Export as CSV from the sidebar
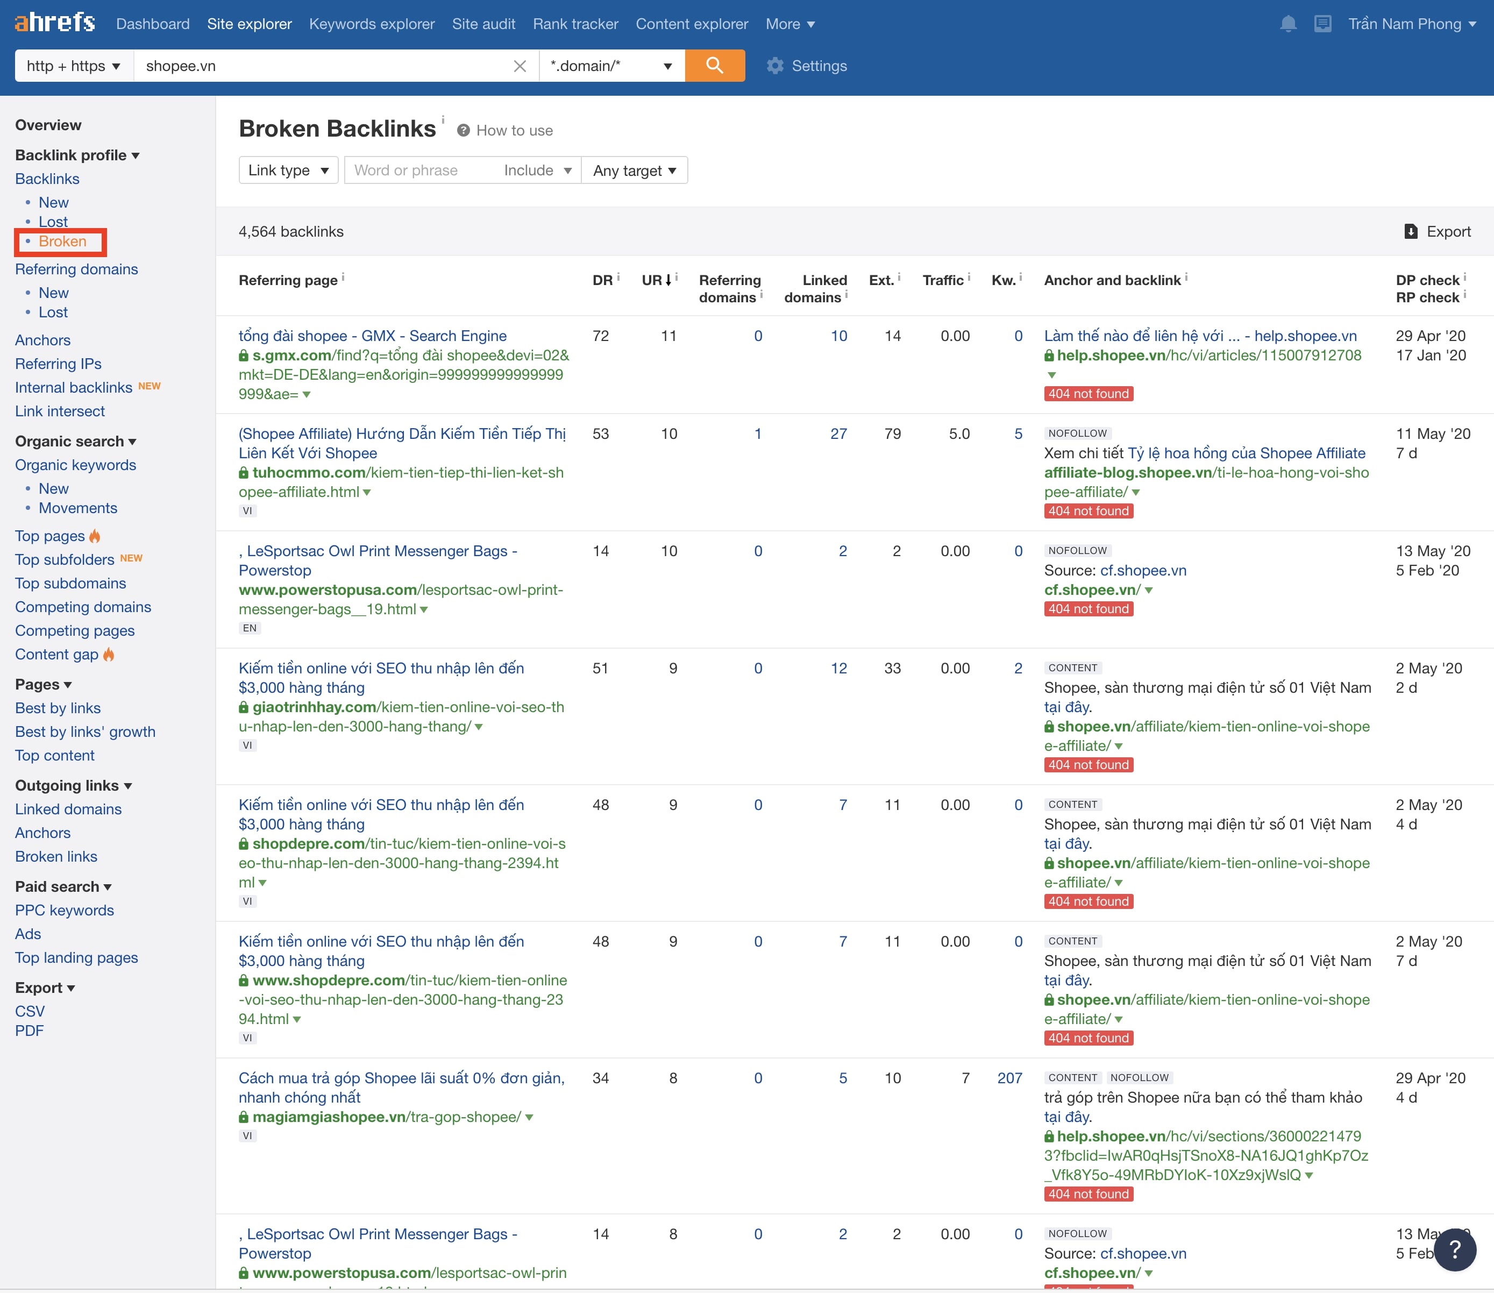The image size is (1494, 1293). click(30, 1012)
